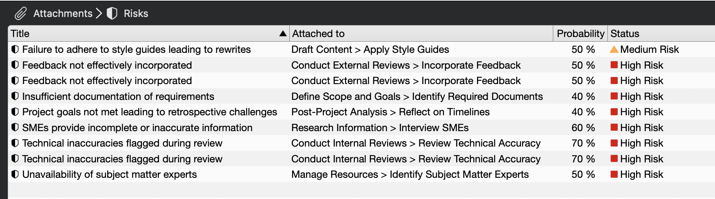The width and height of the screenshot is (715, 199).
Task: Click the Status column header
Action: click(624, 34)
